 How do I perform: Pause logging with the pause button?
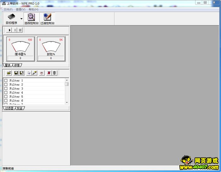[15, 30]
